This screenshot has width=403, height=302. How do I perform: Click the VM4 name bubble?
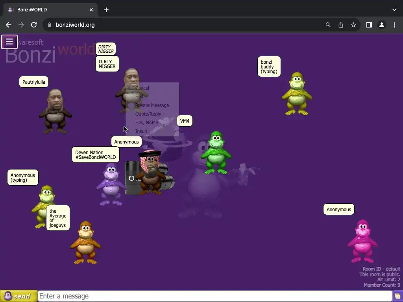185,121
